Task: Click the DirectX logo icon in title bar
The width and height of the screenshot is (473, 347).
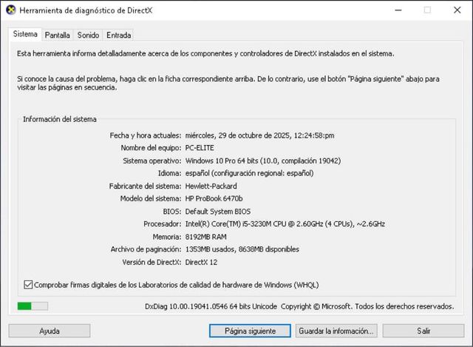Action: click(11, 10)
